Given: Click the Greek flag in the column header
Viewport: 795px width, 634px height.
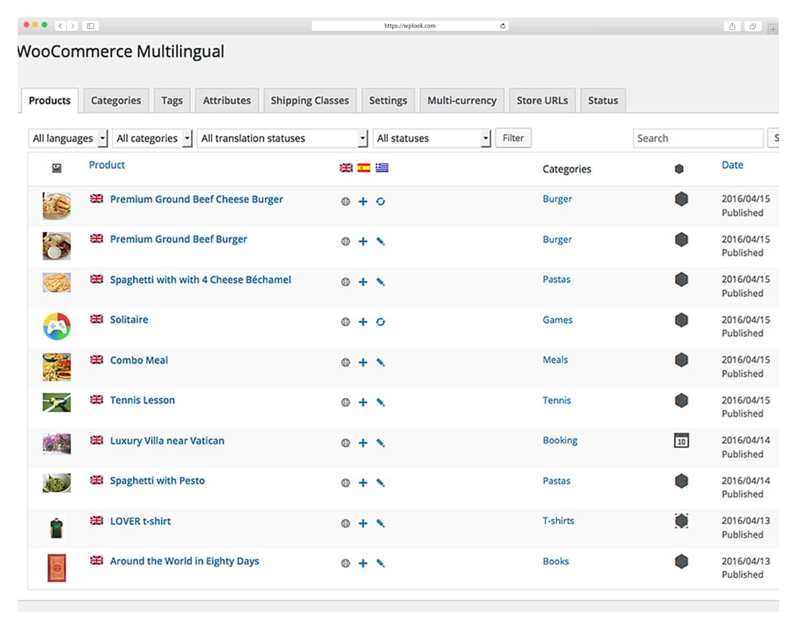Looking at the screenshot, I should 382,168.
